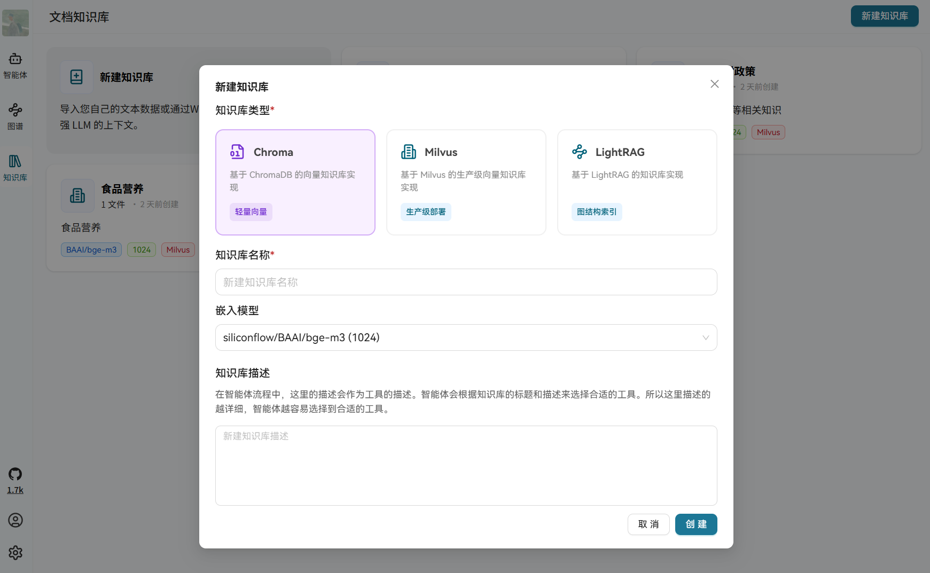Open the 图谱 graph icon in sidebar
Viewport: 930px width, 573px height.
pyautogui.click(x=15, y=110)
